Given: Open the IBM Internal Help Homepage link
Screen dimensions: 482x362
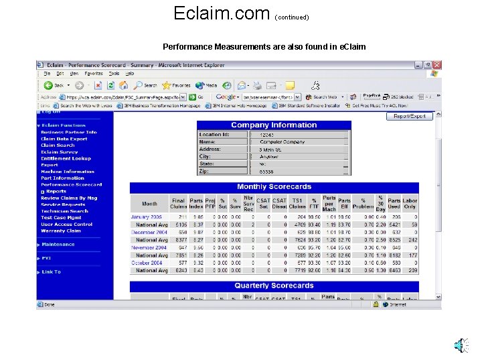Looking at the screenshot, I should 236,106.
